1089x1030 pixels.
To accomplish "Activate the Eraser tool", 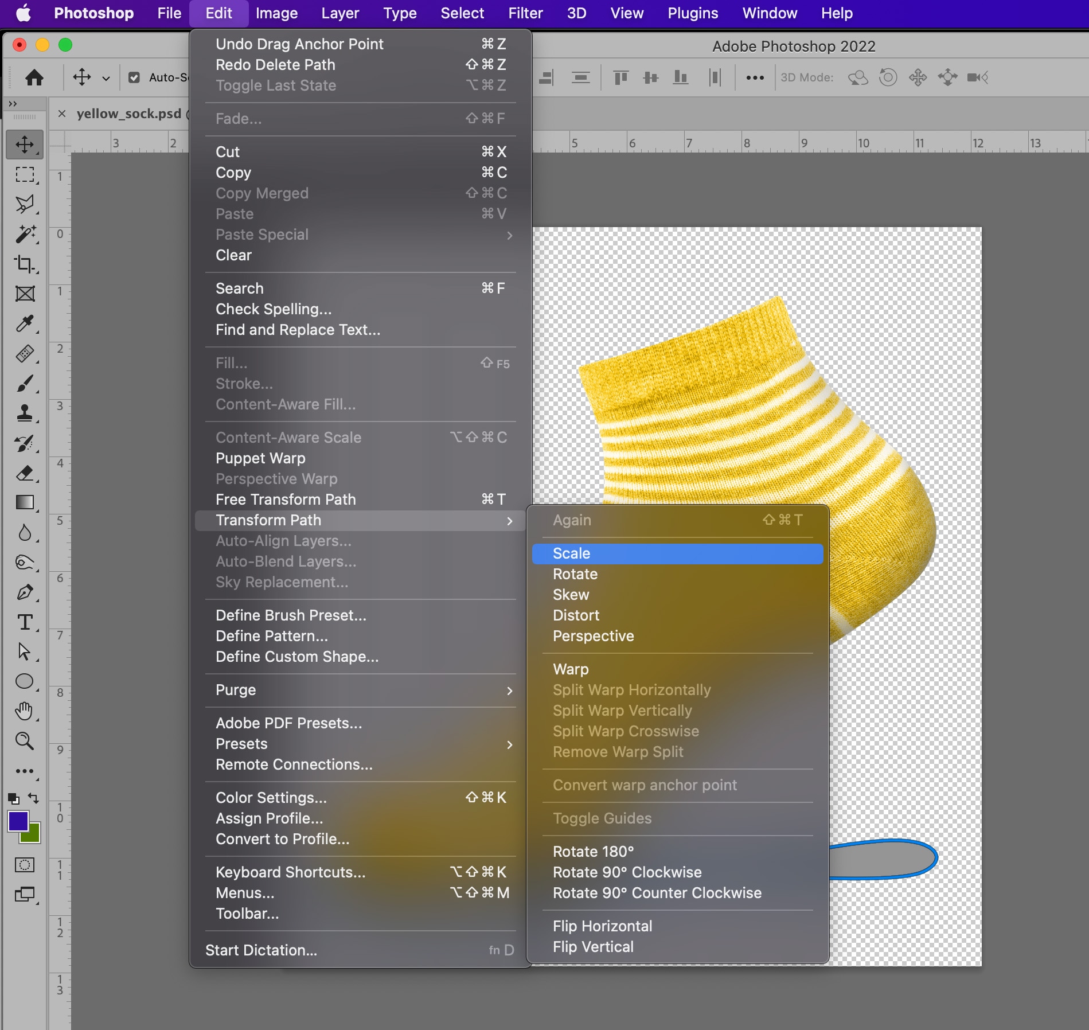I will (25, 473).
